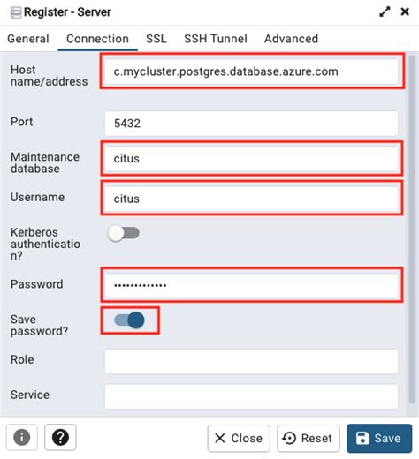Switch to the General tab
Viewport: 419px width, 459px height.
(28, 39)
